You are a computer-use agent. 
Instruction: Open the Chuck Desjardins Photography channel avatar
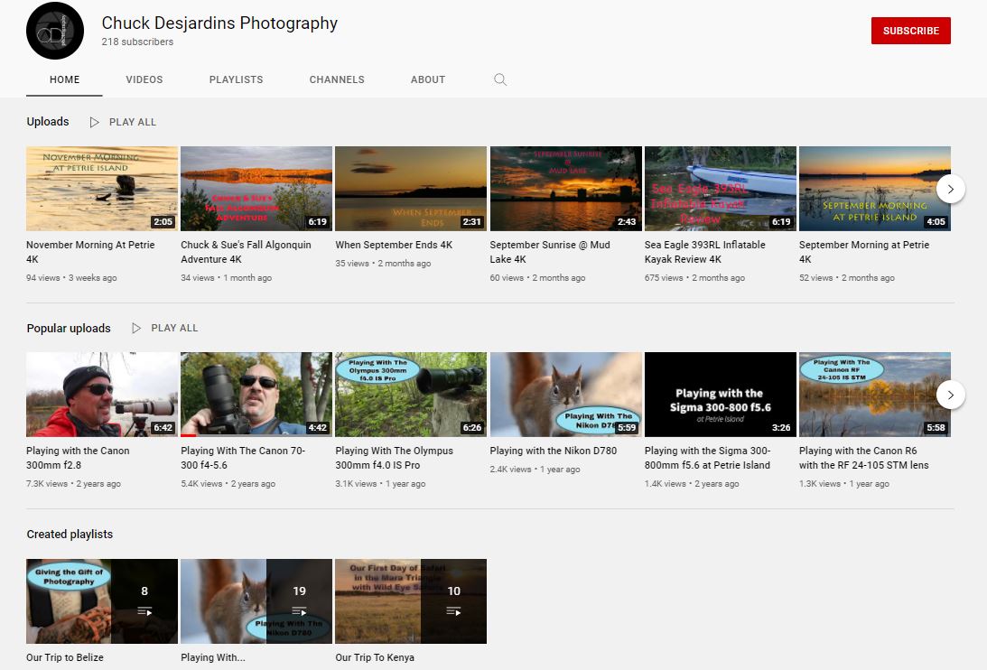pyautogui.click(x=54, y=31)
